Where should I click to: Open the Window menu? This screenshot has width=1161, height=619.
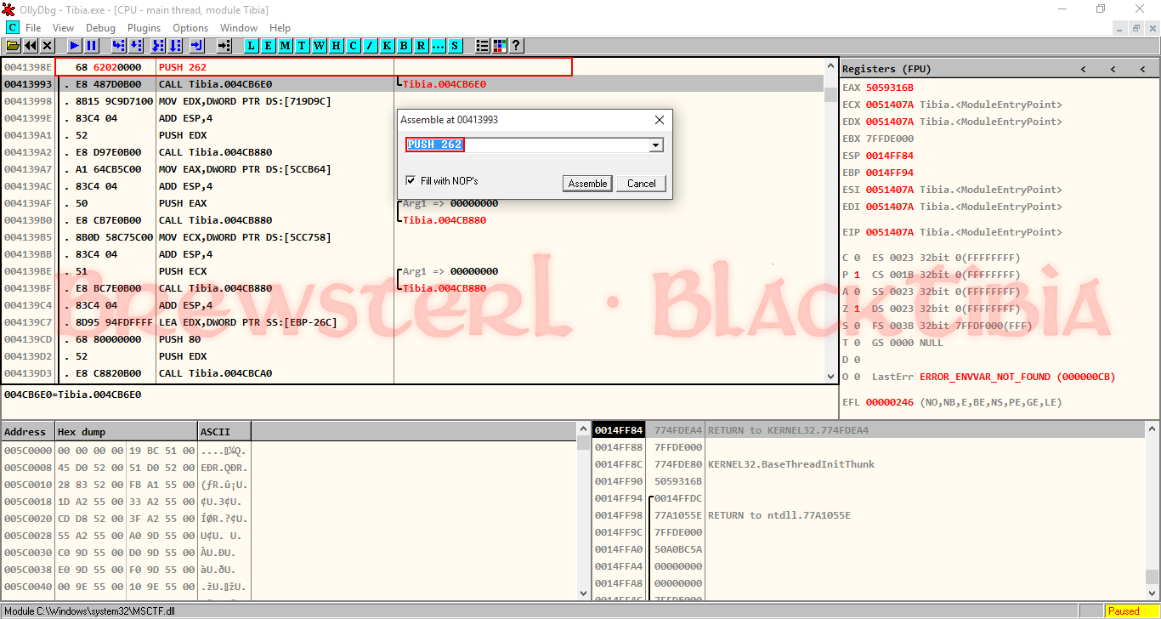coord(239,28)
